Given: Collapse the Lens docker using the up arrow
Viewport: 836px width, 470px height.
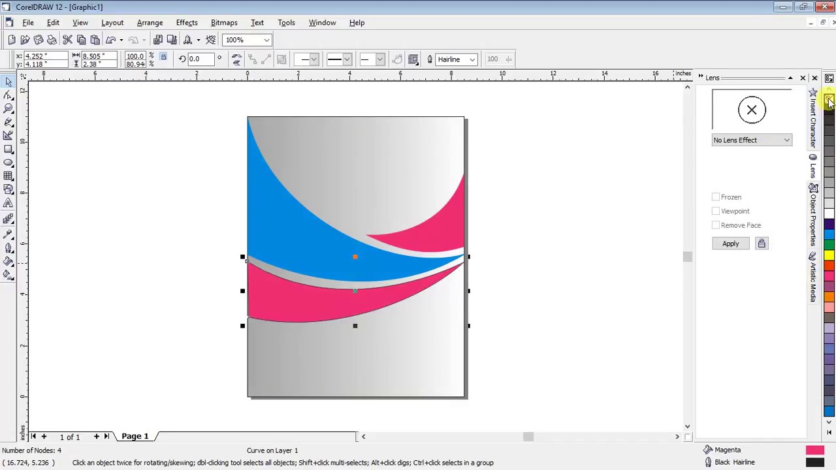Looking at the screenshot, I should (x=790, y=78).
